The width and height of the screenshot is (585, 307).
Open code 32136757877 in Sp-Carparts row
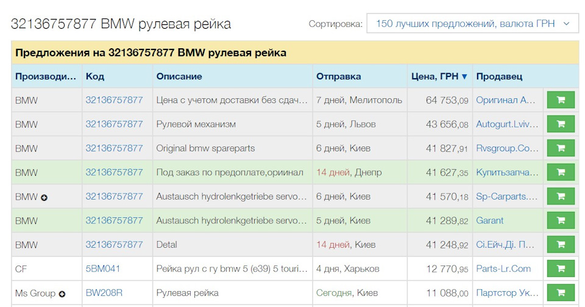(114, 197)
